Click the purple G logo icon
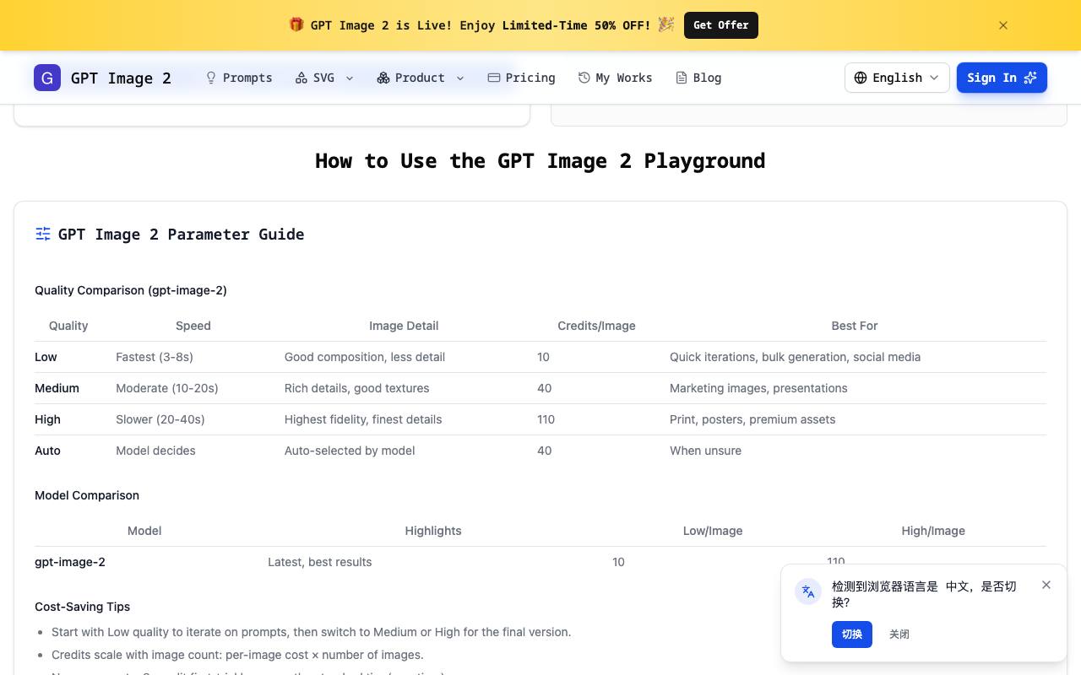The width and height of the screenshot is (1081, 675). 47,78
